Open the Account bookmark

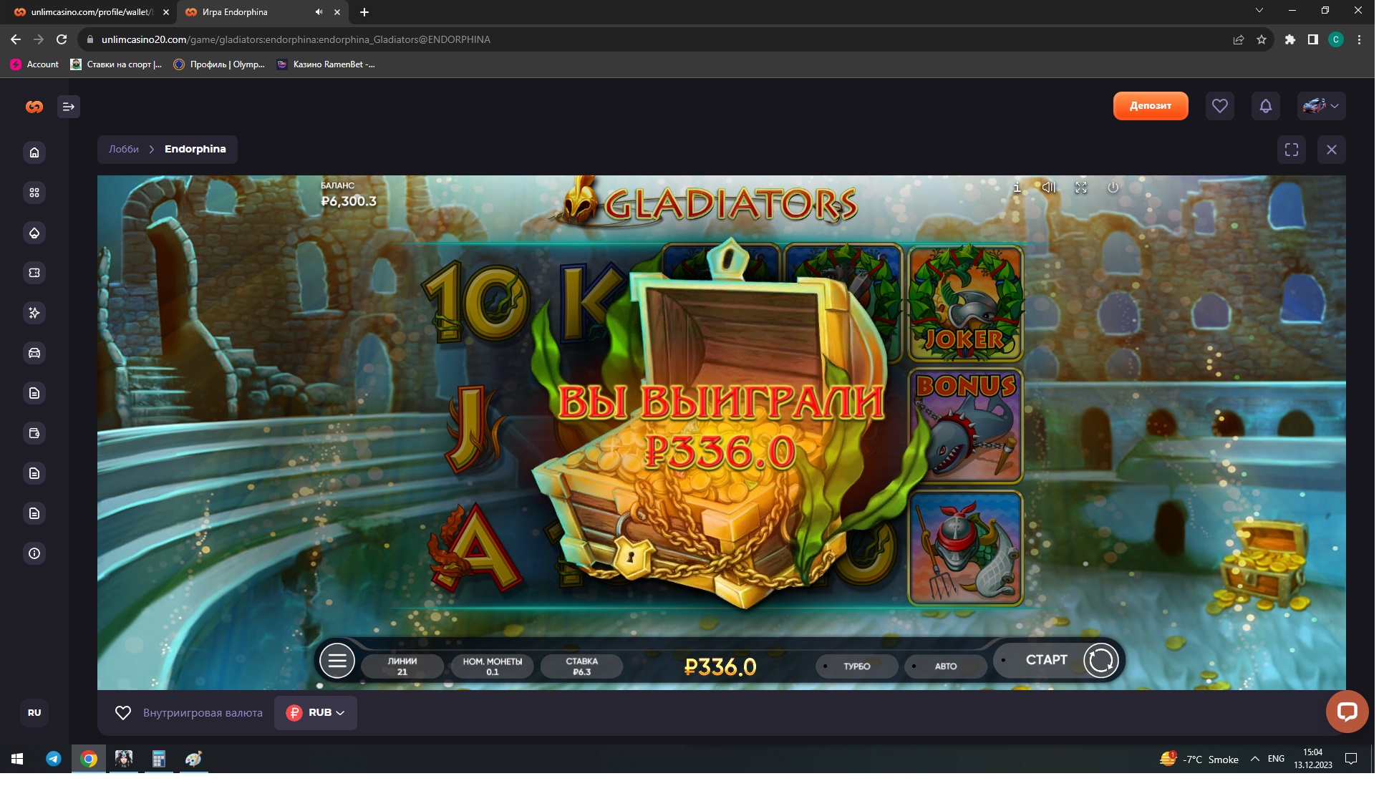tap(34, 64)
